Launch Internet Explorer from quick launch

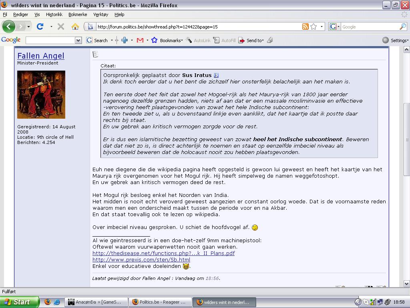[57, 302]
